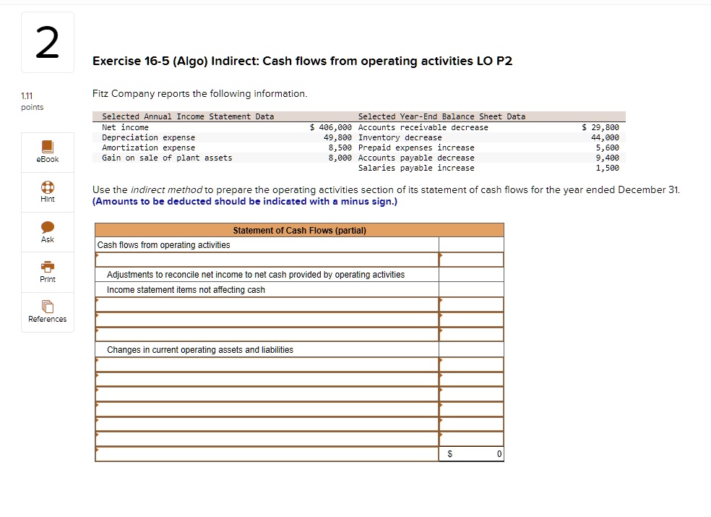The height and width of the screenshot is (517, 711).
Task: Click the Statement of Cash Flows (partial) header
Action: [299, 230]
